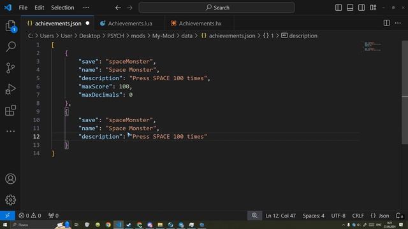Click the editor minimap preview

372,46
